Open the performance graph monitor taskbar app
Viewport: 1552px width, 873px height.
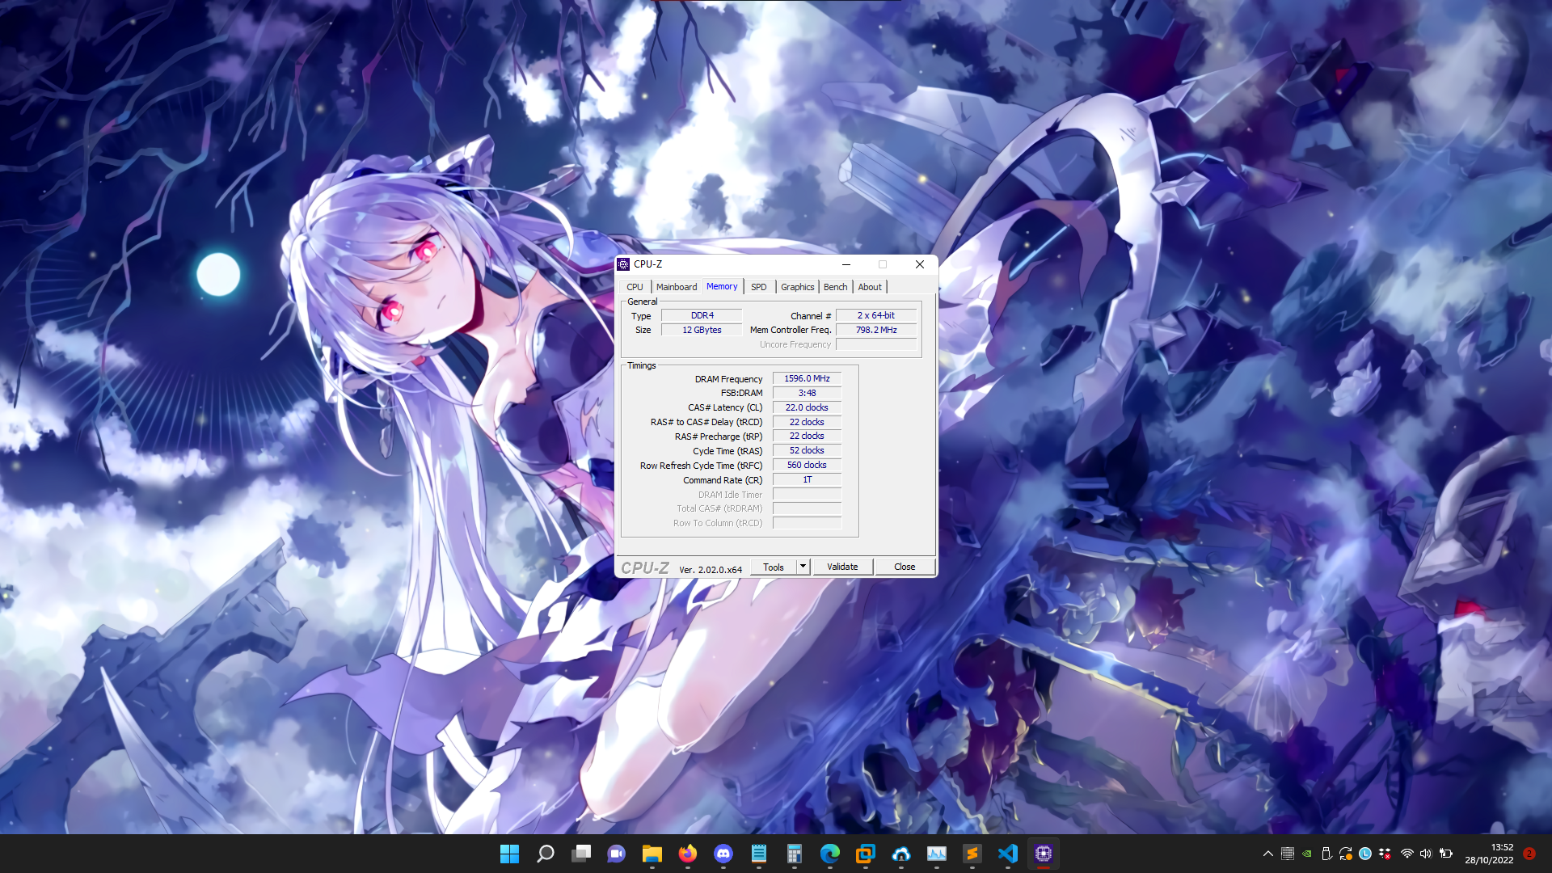coord(937,854)
